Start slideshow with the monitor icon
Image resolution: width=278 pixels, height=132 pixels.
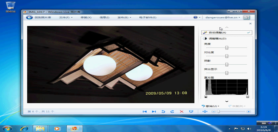click(x=191, y=112)
